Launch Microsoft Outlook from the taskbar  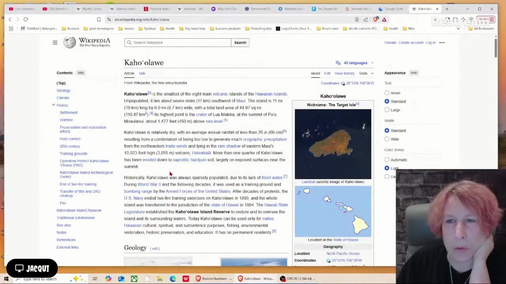click(121, 279)
